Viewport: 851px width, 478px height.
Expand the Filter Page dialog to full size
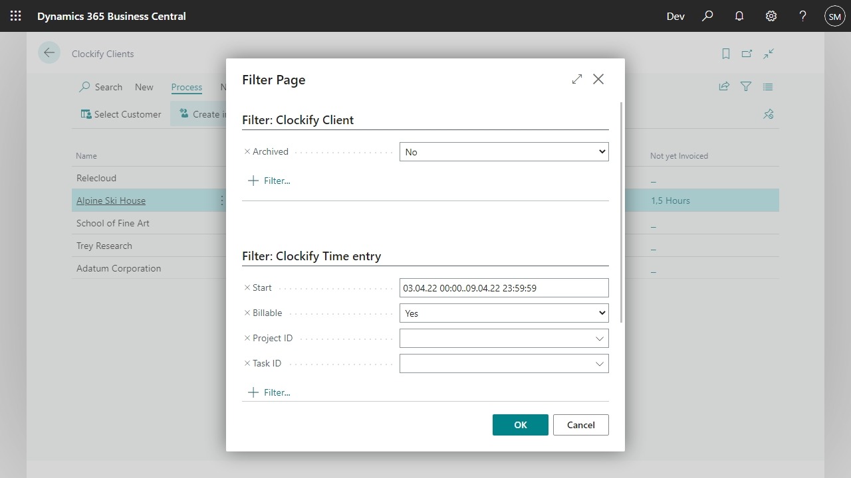pos(576,79)
